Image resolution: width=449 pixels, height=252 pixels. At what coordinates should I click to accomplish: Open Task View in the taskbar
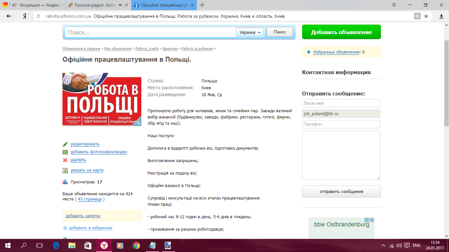39,245
